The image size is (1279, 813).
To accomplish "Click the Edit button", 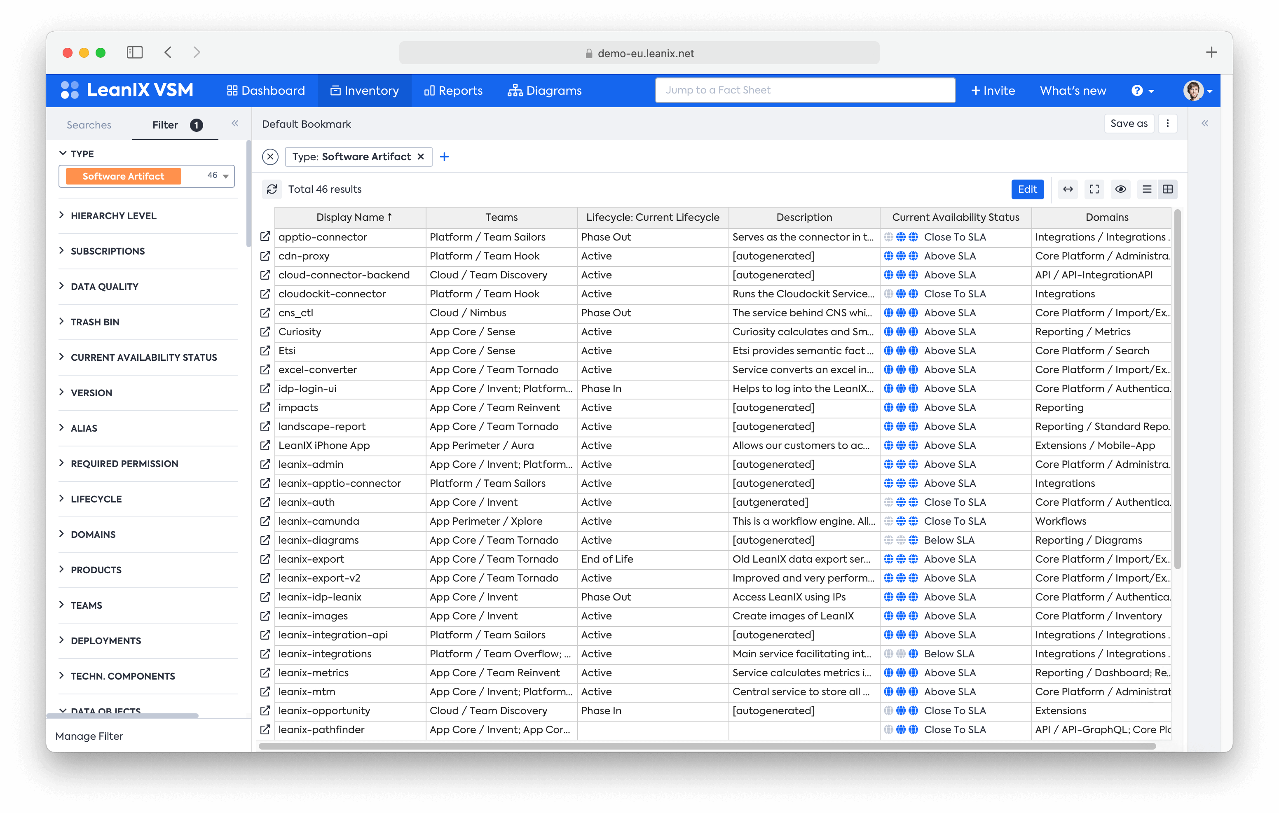I will click(x=1027, y=189).
